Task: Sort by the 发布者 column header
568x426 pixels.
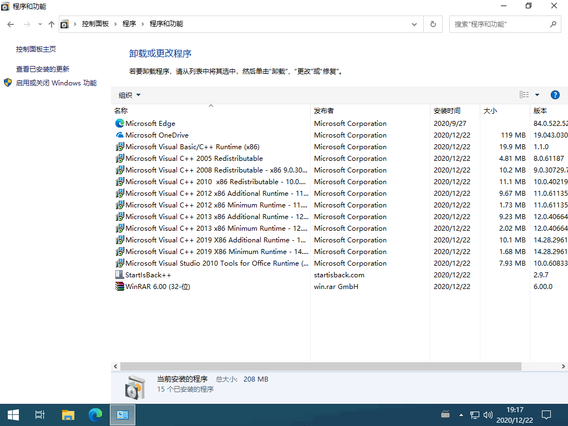Action: point(370,111)
